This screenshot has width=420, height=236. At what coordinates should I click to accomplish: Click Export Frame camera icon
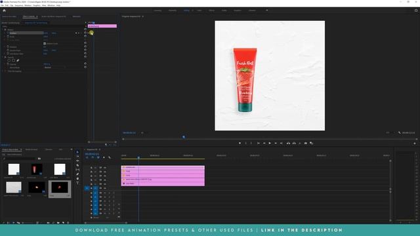[306, 143]
